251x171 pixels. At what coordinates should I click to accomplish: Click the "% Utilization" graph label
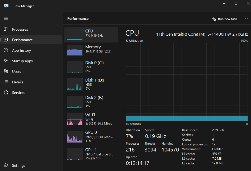(x=134, y=41)
